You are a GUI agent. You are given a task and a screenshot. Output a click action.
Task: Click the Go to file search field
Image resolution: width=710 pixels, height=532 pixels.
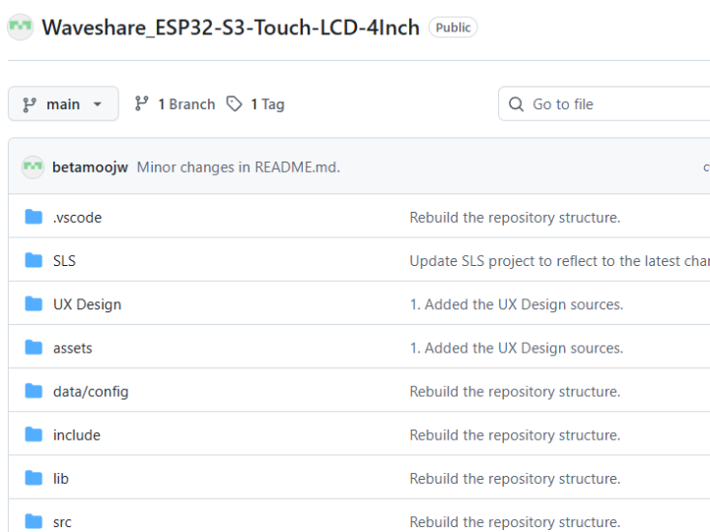(x=611, y=104)
